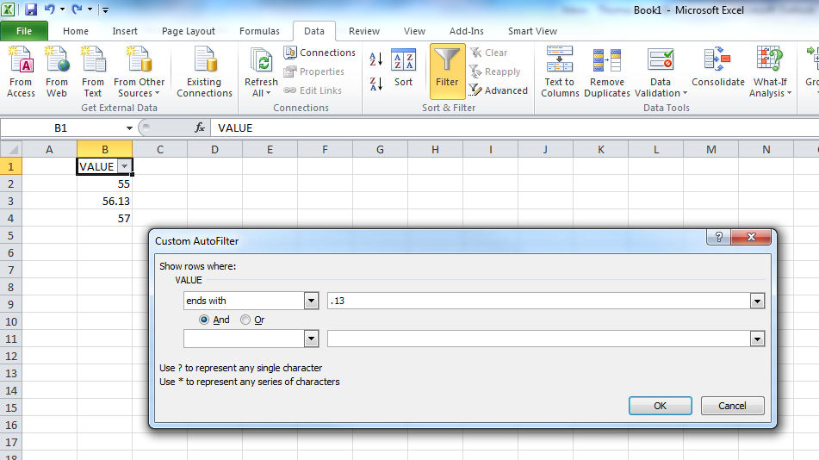Click the formula bar showing VALUE

pos(514,128)
